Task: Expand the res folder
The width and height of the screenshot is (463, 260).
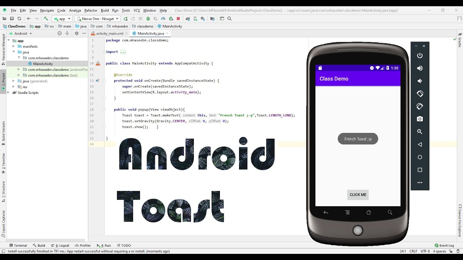Action: pyautogui.click(x=14, y=87)
